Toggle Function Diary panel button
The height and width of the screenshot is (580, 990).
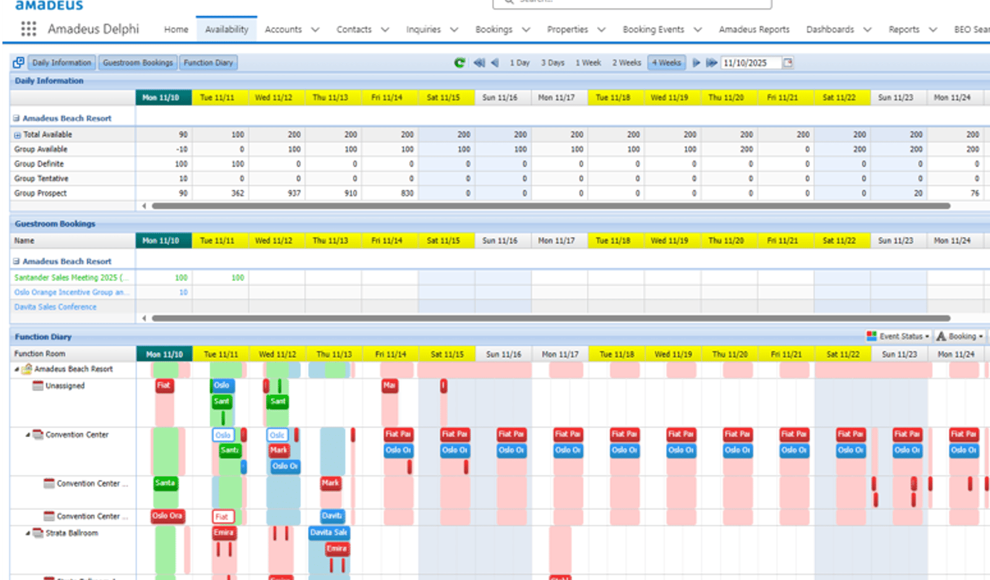tap(209, 63)
